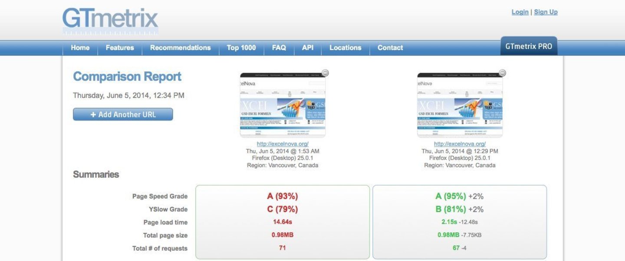Remove the excelnova.org report tested at 12:29 PM

tap(502, 73)
